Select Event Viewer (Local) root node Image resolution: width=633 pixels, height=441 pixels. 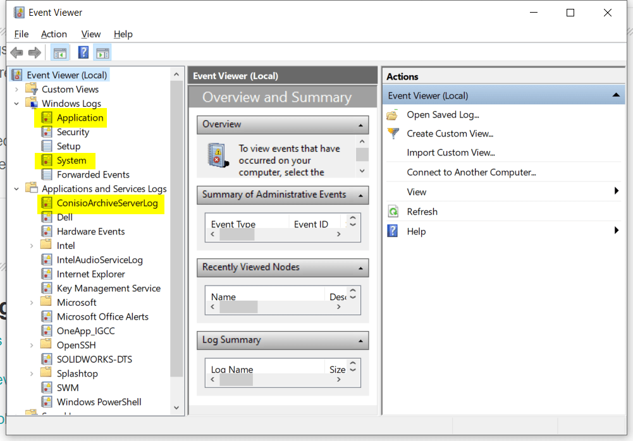(x=67, y=75)
